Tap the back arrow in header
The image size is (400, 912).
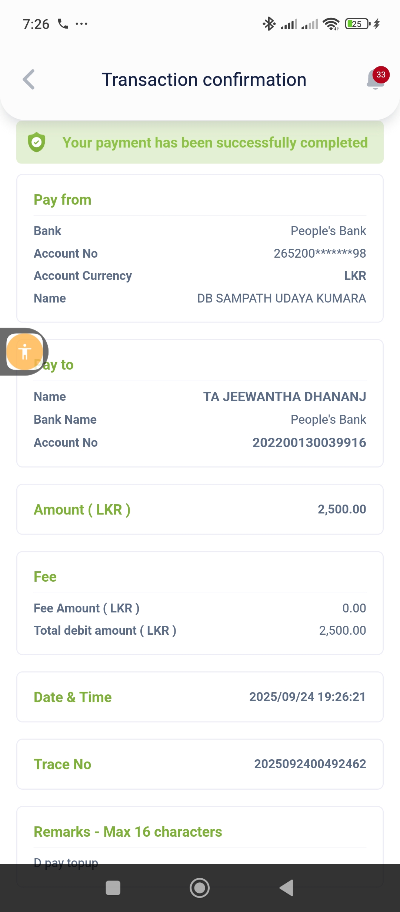coord(29,79)
